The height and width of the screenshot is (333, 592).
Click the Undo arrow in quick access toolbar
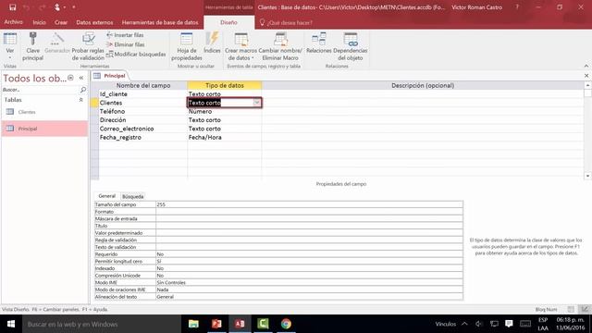click(x=26, y=7)
